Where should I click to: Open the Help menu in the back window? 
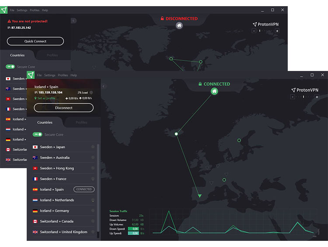[45, 10]
